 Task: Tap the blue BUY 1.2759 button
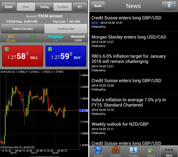(66, 56)
